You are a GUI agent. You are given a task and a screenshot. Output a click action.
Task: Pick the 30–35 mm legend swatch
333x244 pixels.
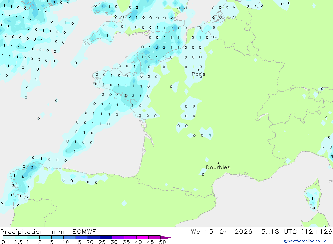coord(118,237)
